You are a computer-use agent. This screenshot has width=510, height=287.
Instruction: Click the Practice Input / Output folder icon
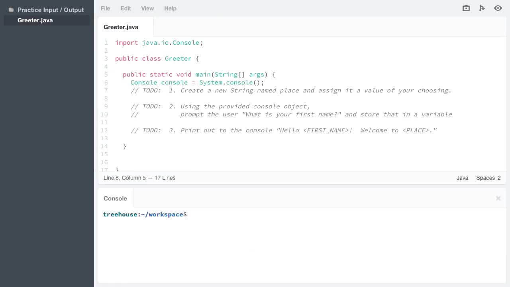(x=11, y=10)
